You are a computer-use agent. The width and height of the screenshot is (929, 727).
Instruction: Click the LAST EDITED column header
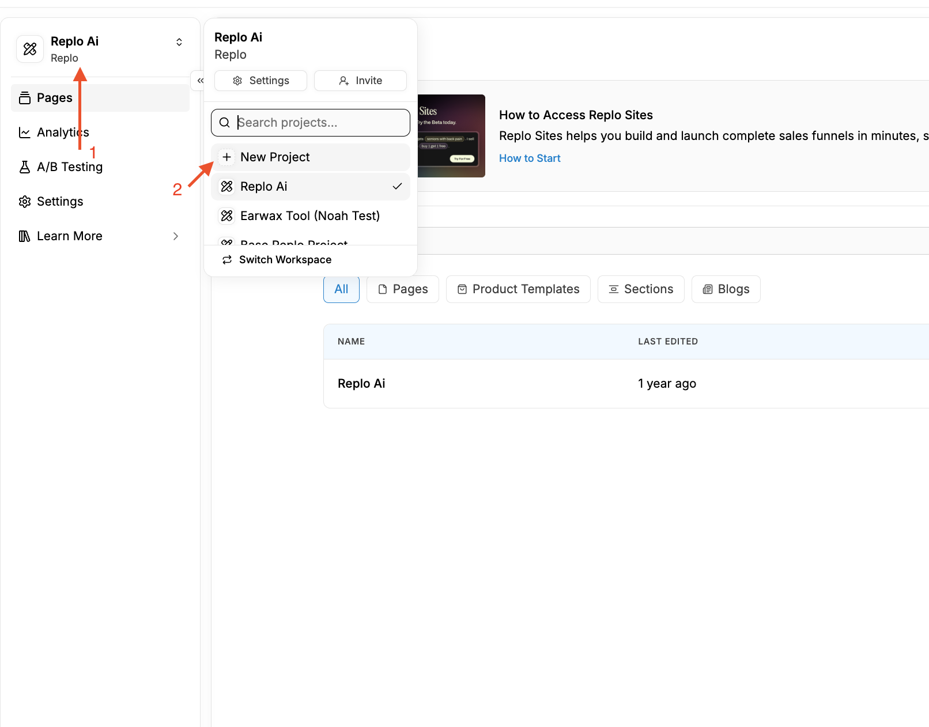pyautogui.click(x=668, y=342)
